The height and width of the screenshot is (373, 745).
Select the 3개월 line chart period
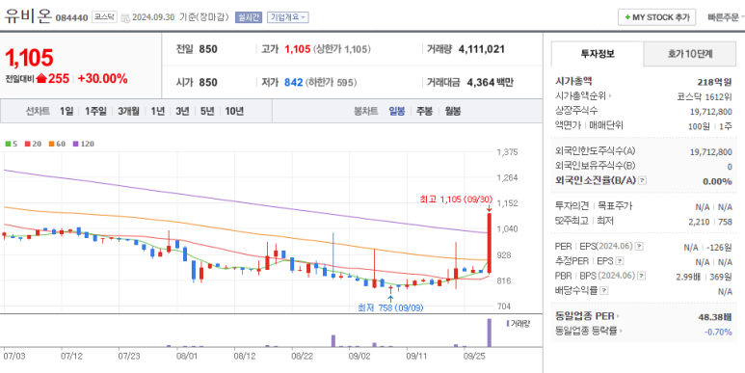point(128,111)
